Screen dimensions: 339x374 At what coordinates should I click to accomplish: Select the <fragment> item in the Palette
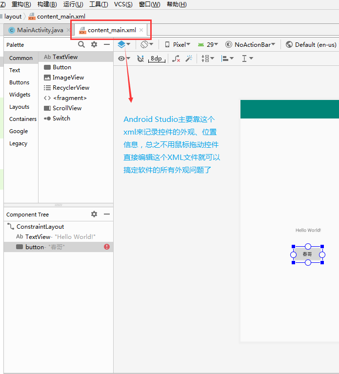tap(76, 98)
